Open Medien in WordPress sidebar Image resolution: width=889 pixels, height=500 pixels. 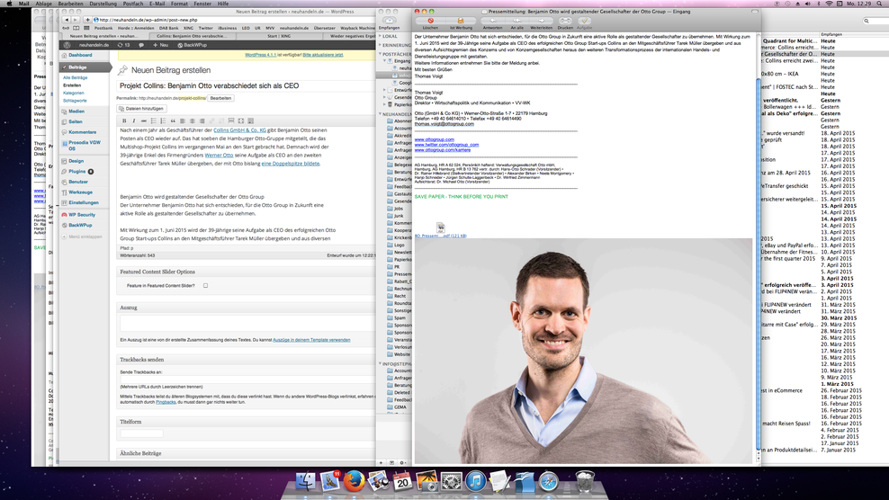pos(76,112)
